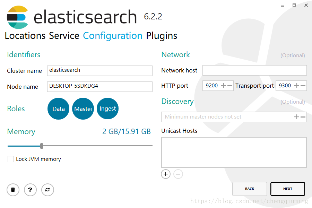This screenshot has height=208, width=312.
Task: Minimize the installer window
Action: (282, 6)
